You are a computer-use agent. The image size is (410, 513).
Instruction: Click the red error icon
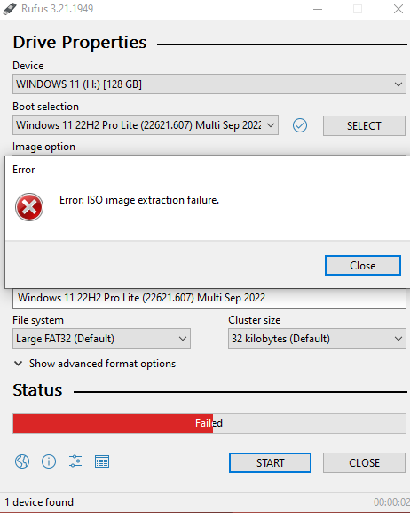pos(29,207)
